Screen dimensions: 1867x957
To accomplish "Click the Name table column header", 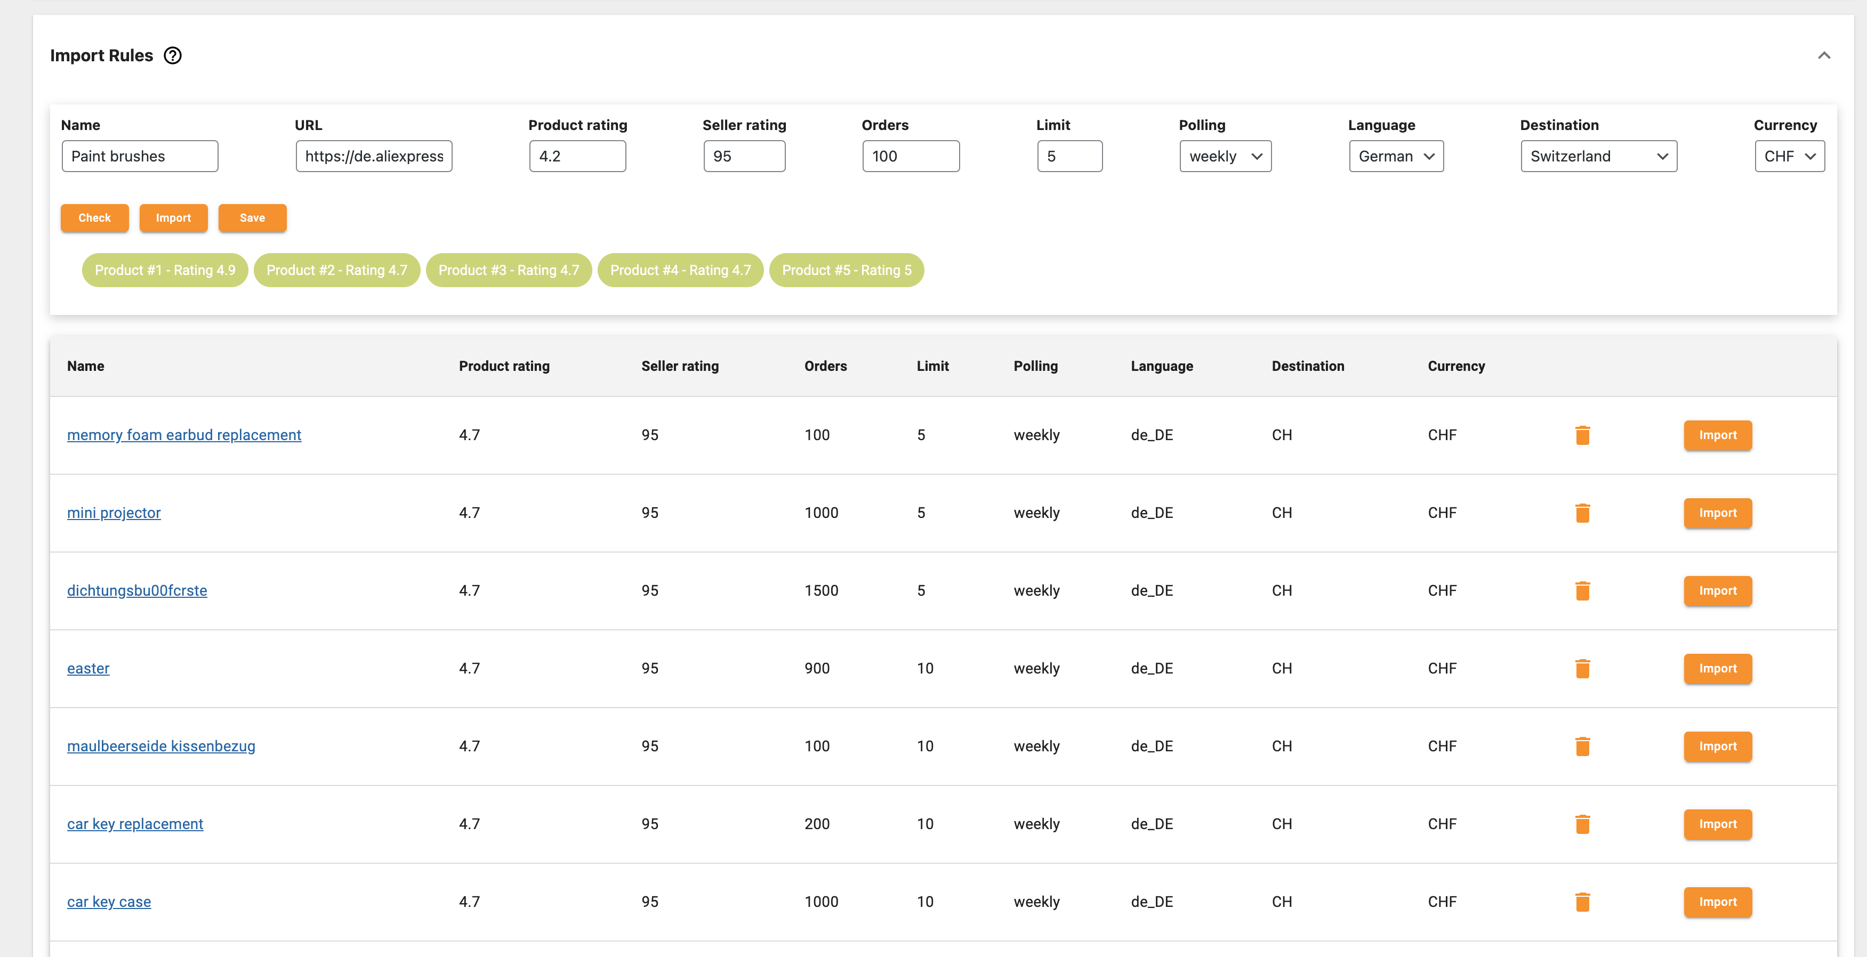I will [85, 366].
